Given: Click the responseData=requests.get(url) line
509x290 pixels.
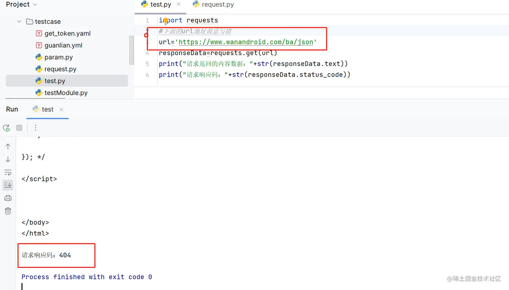Looking at the screenshot, I should 218,53.
